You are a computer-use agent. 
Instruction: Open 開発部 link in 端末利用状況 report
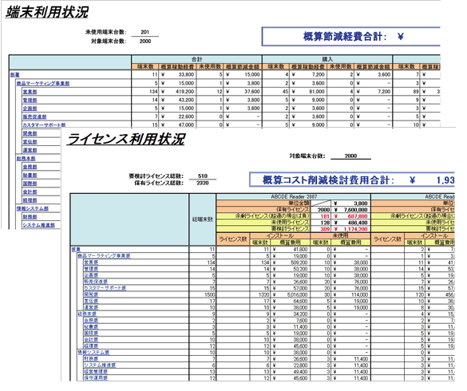[x=30, y=133]
